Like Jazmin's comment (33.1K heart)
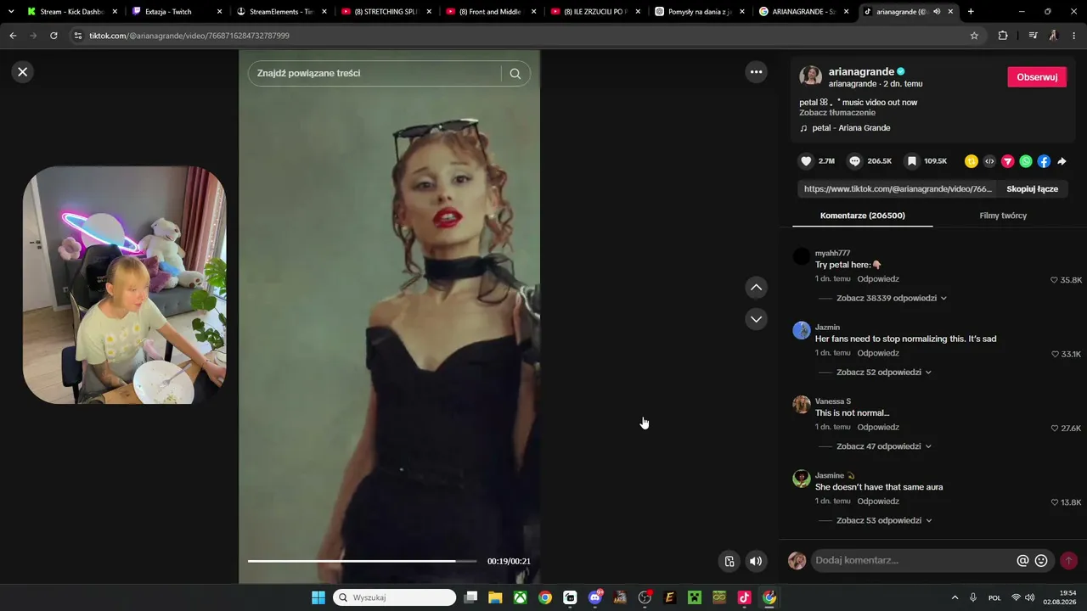This screenshot has height=611, width=1087. coord(1055,354)
